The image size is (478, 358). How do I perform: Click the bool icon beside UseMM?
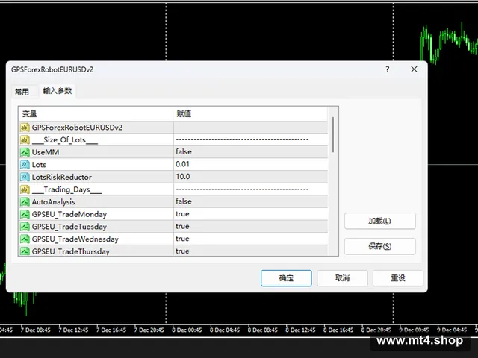click(25, 152)
